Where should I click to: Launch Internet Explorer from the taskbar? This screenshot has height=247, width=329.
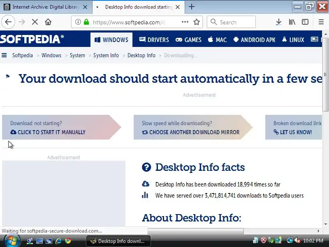point(58,241)
